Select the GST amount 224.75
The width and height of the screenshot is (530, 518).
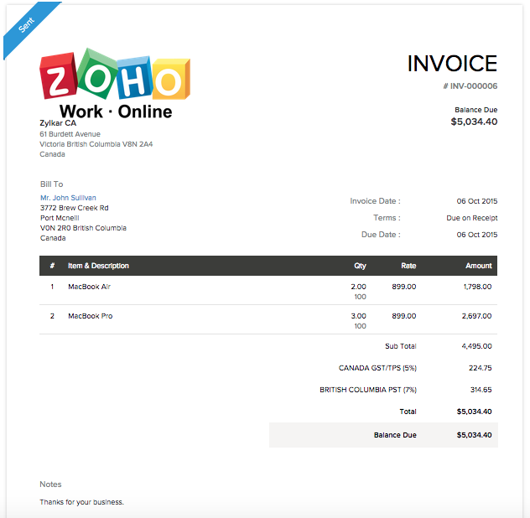click(x=480, y=368)
